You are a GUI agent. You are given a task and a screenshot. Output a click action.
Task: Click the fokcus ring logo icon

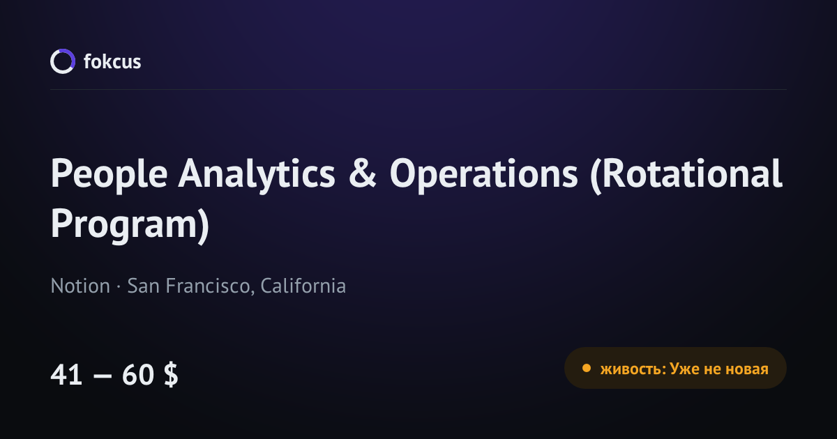coord(62,61)
